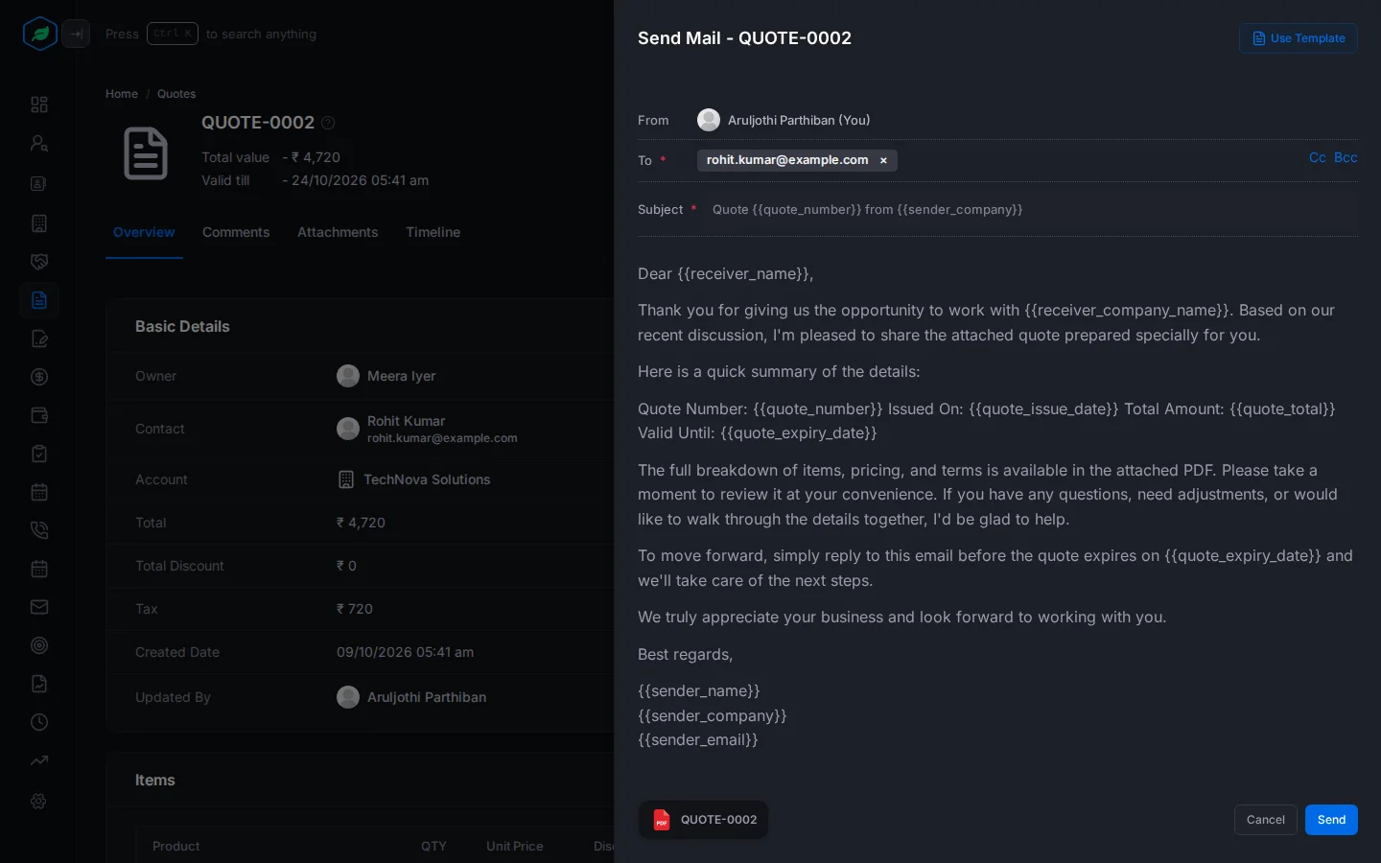Viewport: 1381px width, 863px height.
Task: Click the email body line starting "Dear {{receiver_name}}"
Action: [726, 274]
